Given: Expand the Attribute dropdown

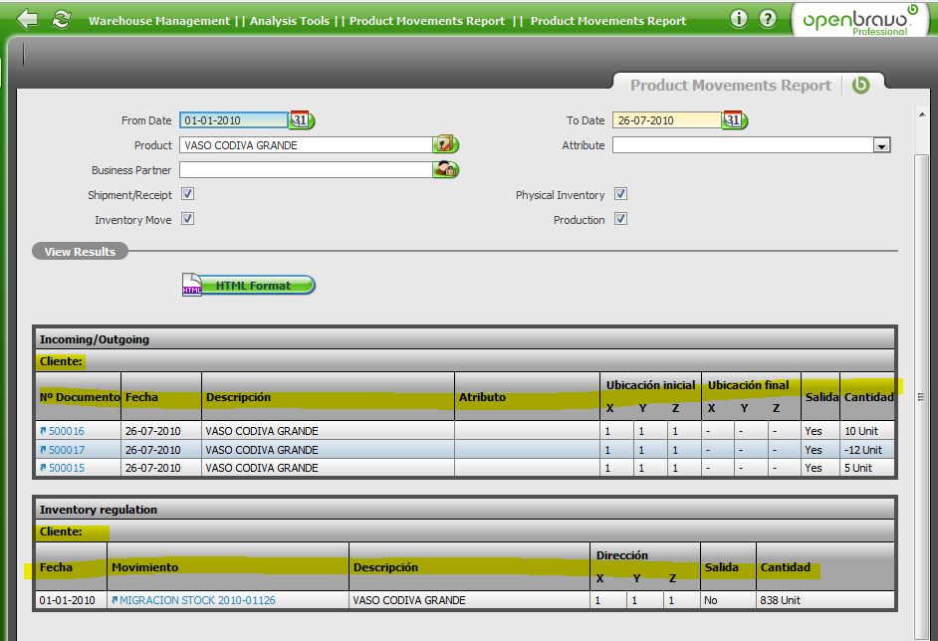Looking at the screenshot, I should click(x=881, y=145).
